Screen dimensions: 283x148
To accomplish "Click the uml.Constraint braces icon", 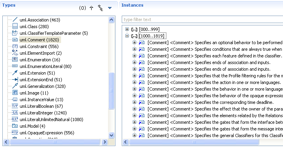I will click(x=15, y=46).
